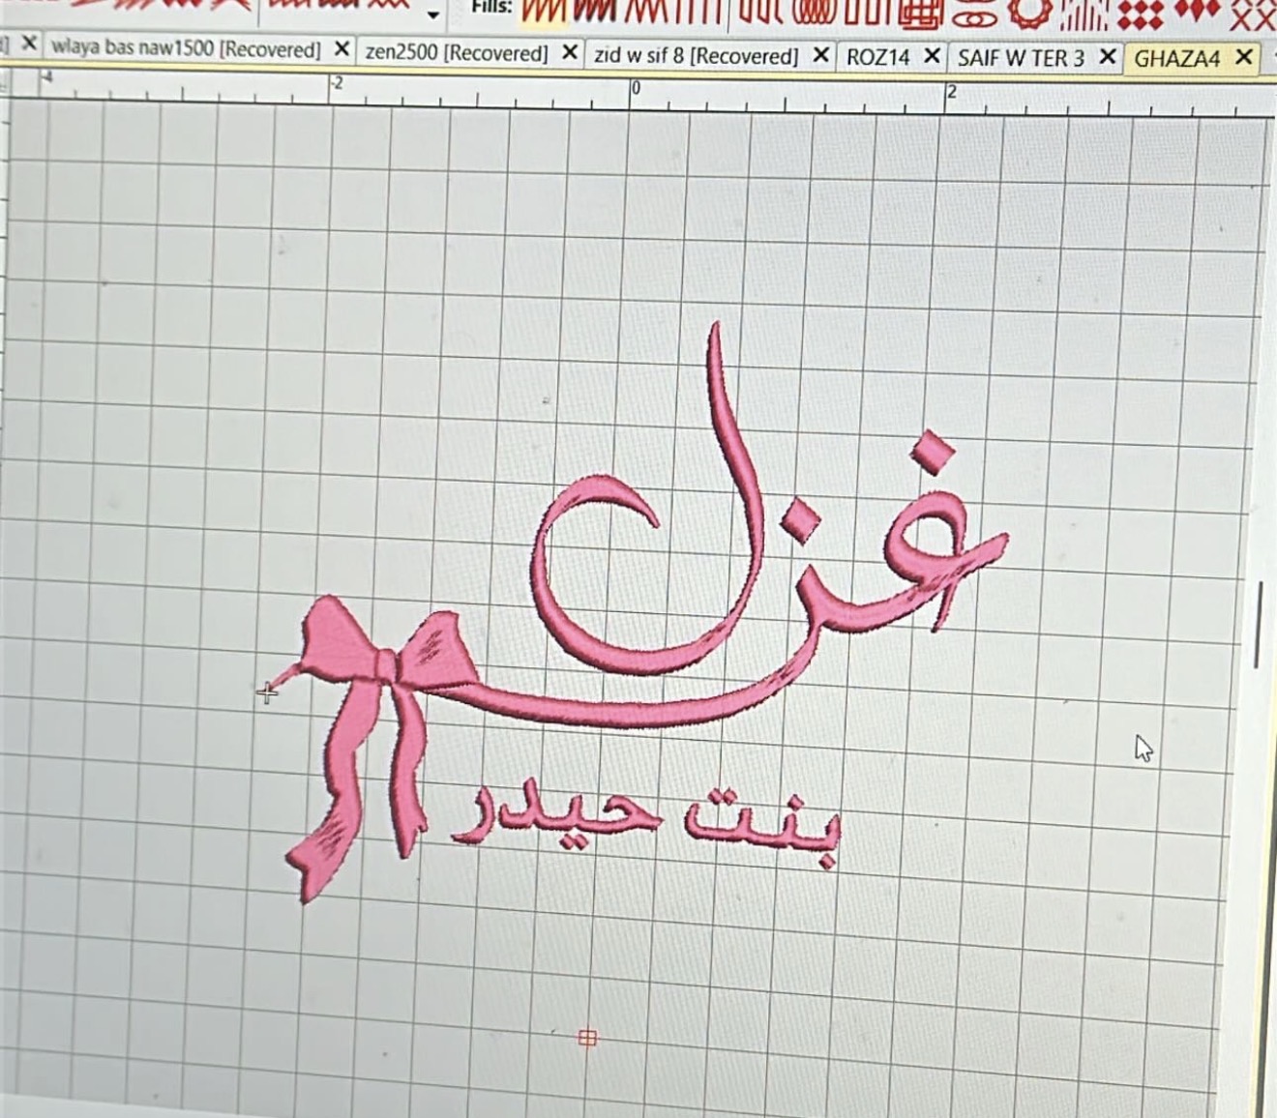Pick the wide-spaced zigzag fill icon
Image resolution: width=1277 pixels, height=1118 pixels.
(x=647, y=13)
